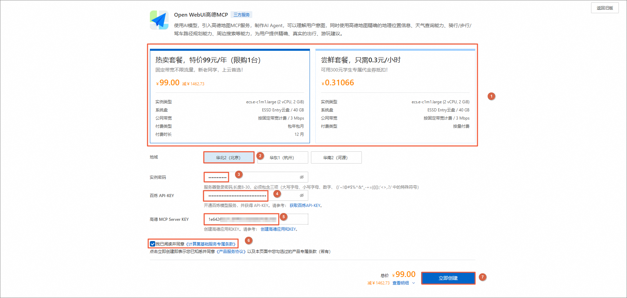Image resolution: width=627 pixels, height=298 pixels.
Task: Toggle the 计算巢基础服务专属条款 agreement checkbox
Action: (x=153, y=244)
